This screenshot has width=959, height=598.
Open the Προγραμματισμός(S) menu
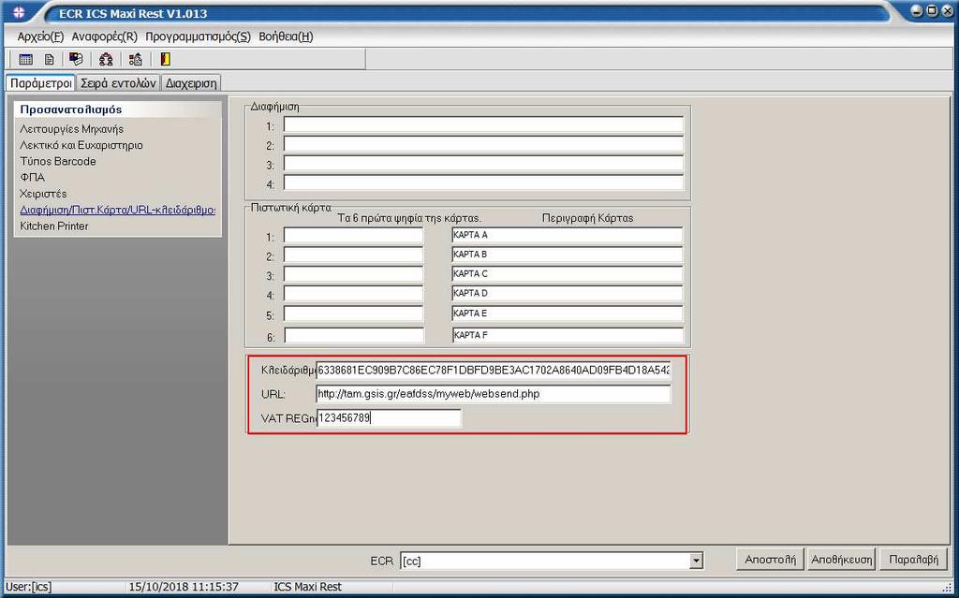pyautogui.click(x=199, y=36)
